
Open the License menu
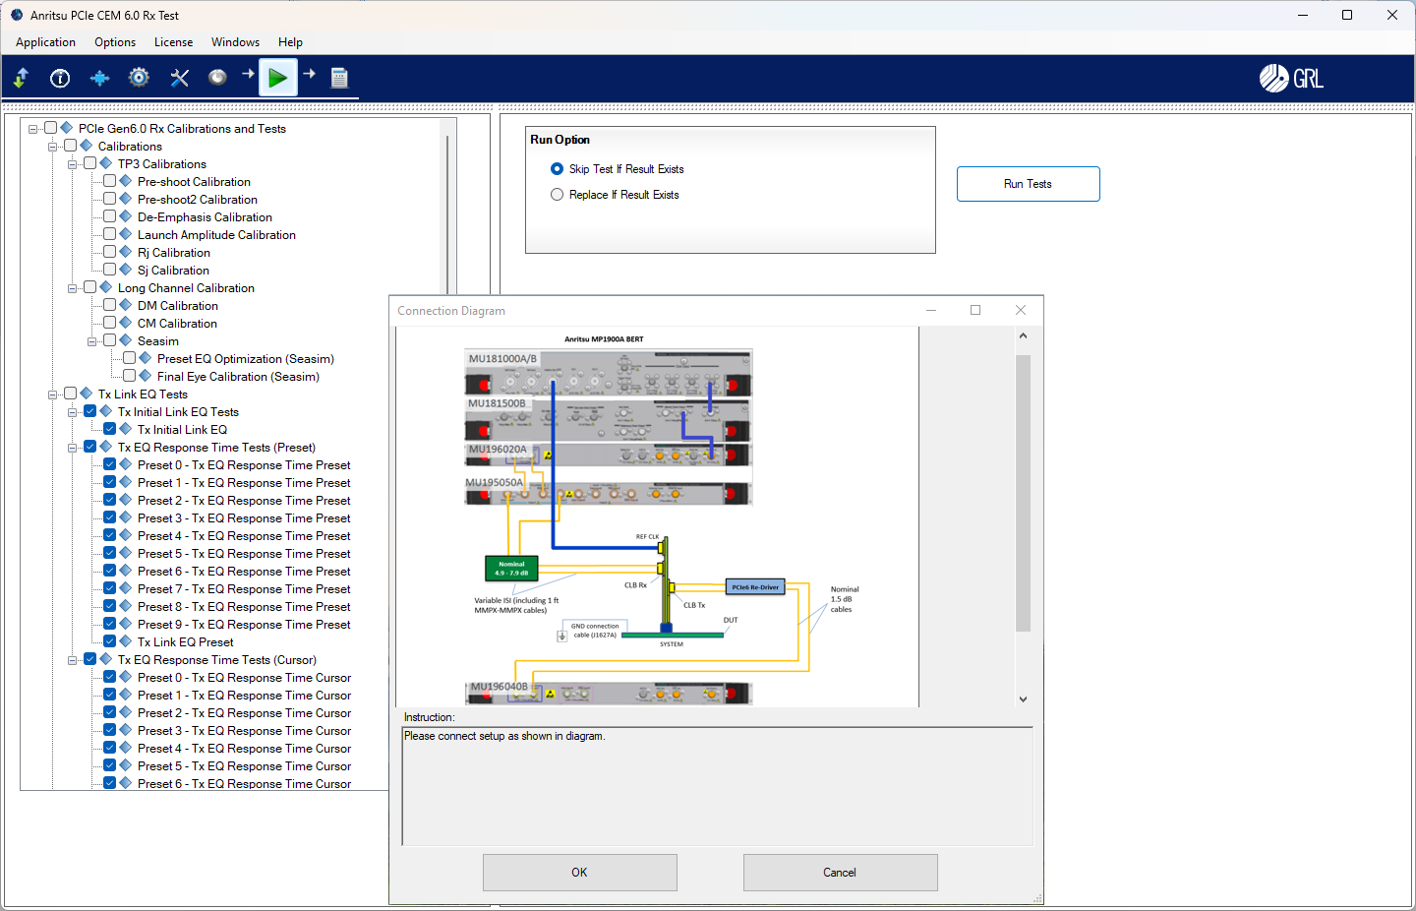[173, 42]
